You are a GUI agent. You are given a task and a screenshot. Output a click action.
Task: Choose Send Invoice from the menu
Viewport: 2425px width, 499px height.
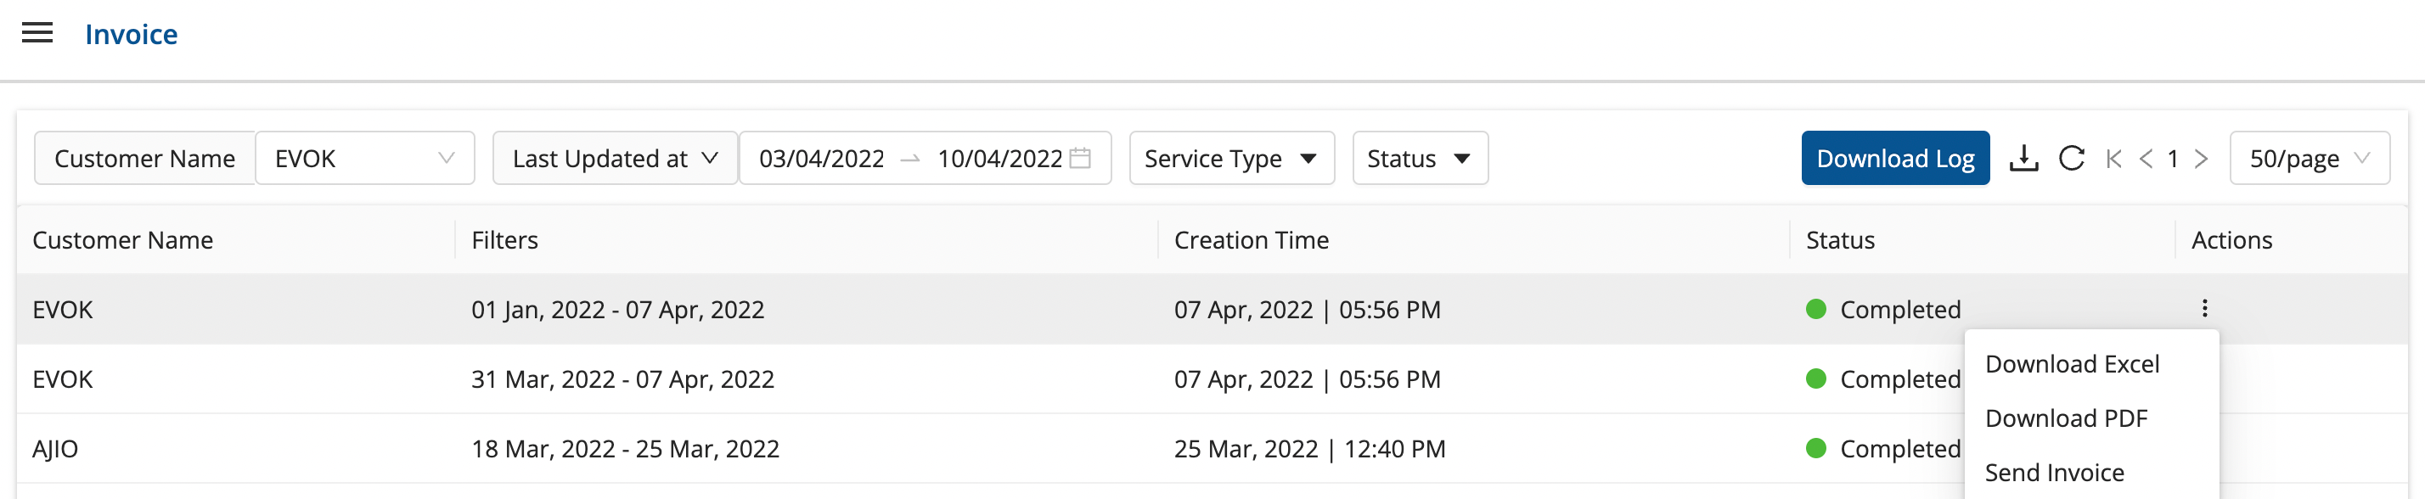(2054, 473)
